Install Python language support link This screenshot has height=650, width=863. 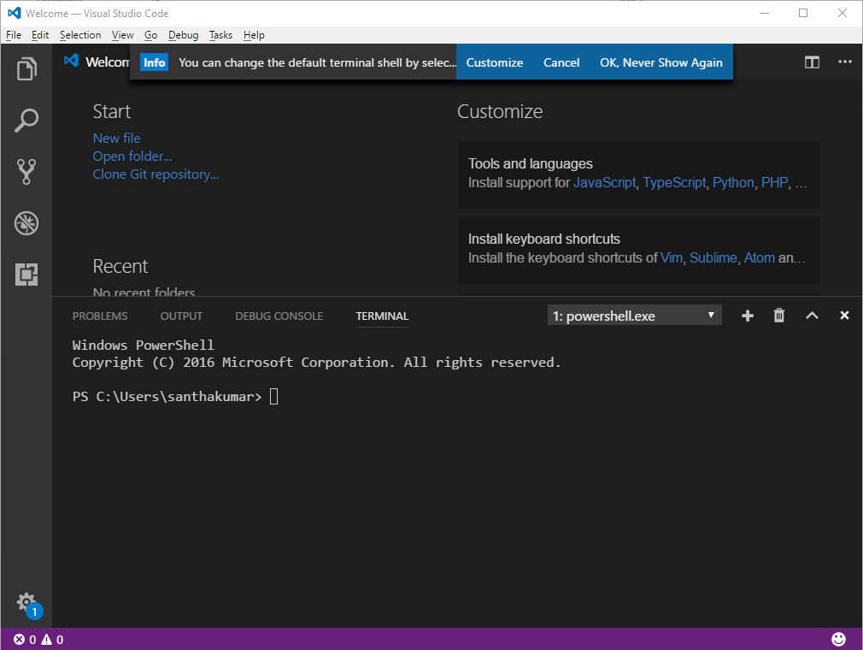tap(733, 182)
